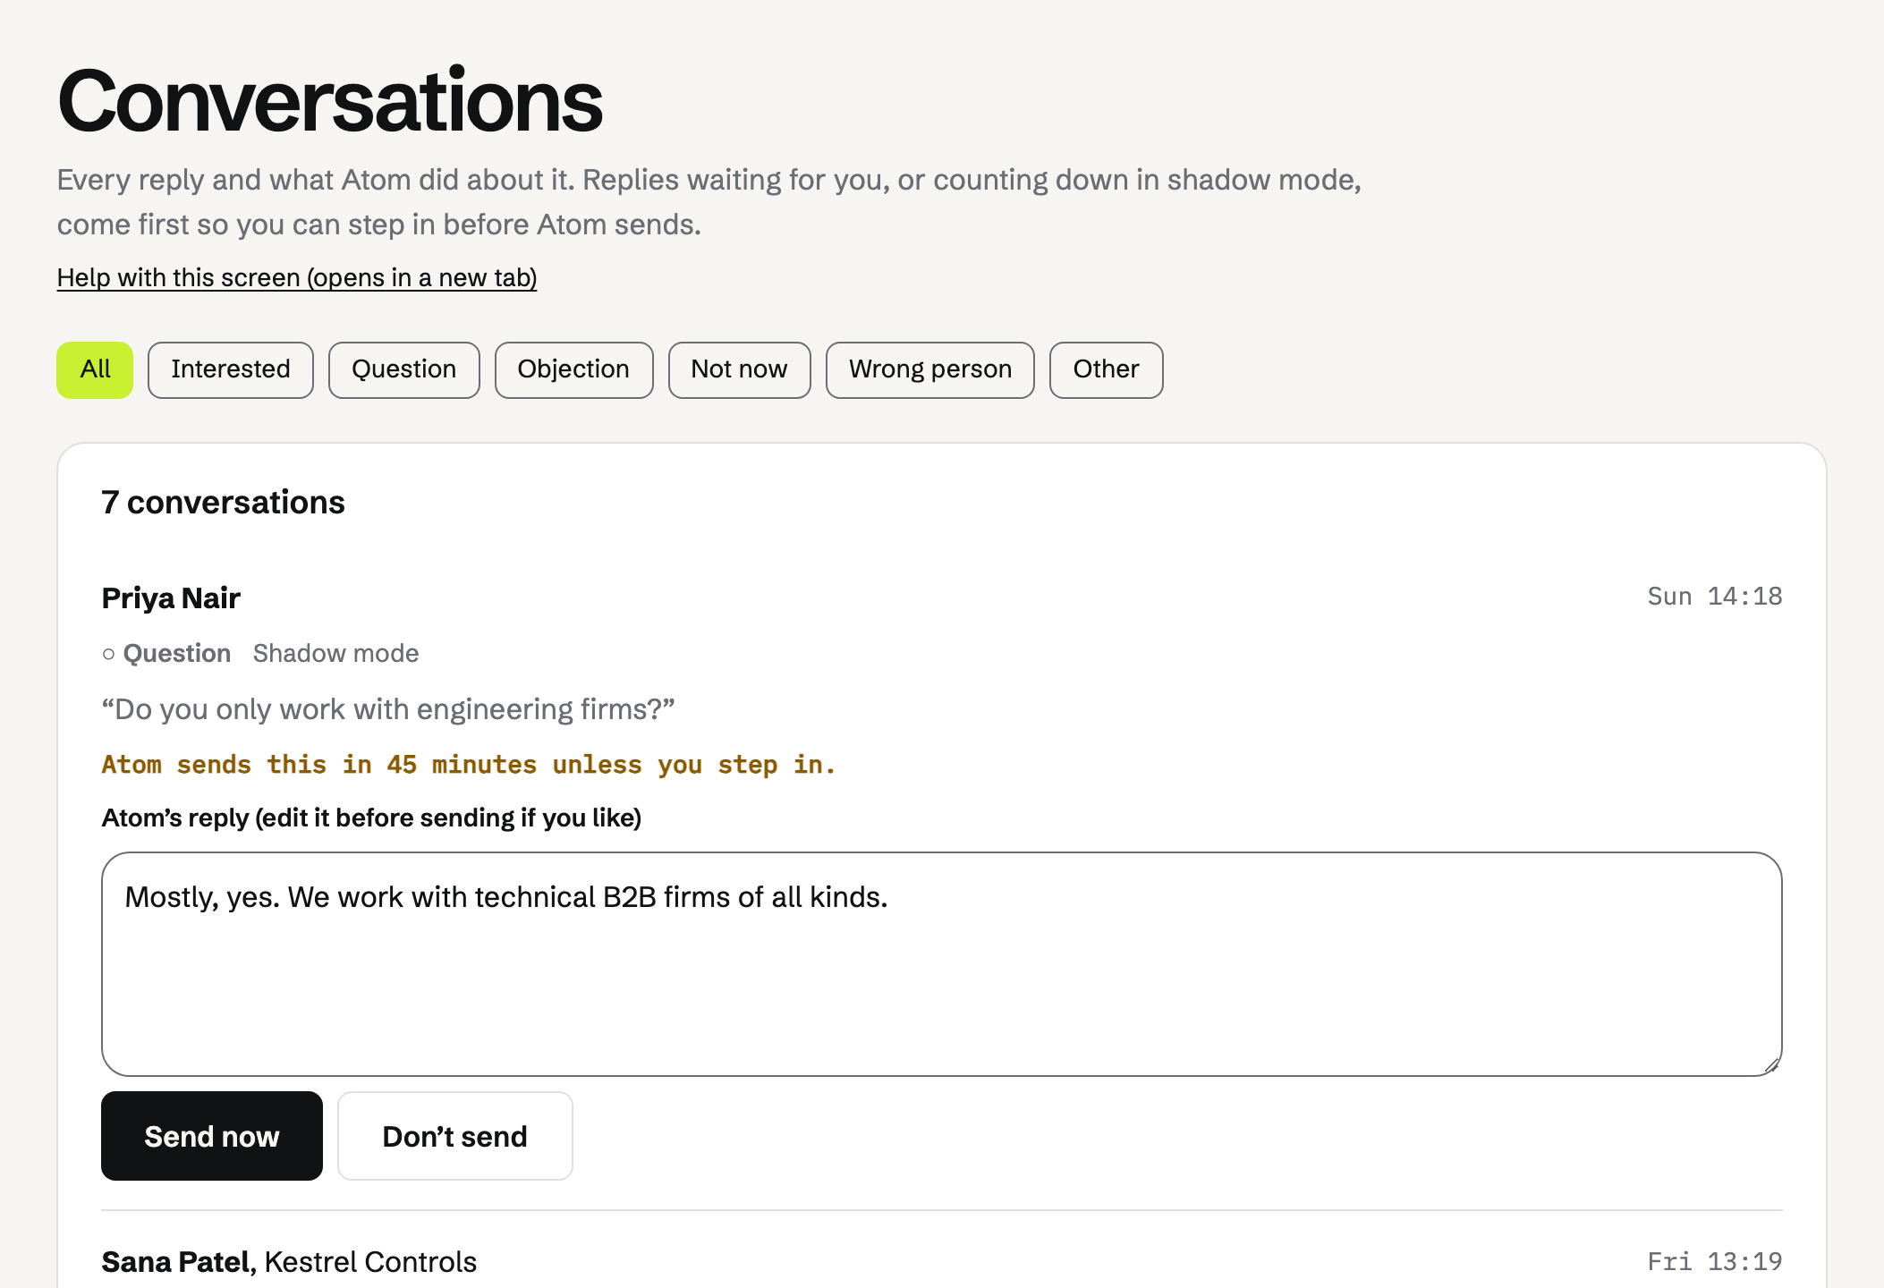Show Other category conversations
The image size is (1884, 1288).
[1106, 369]
